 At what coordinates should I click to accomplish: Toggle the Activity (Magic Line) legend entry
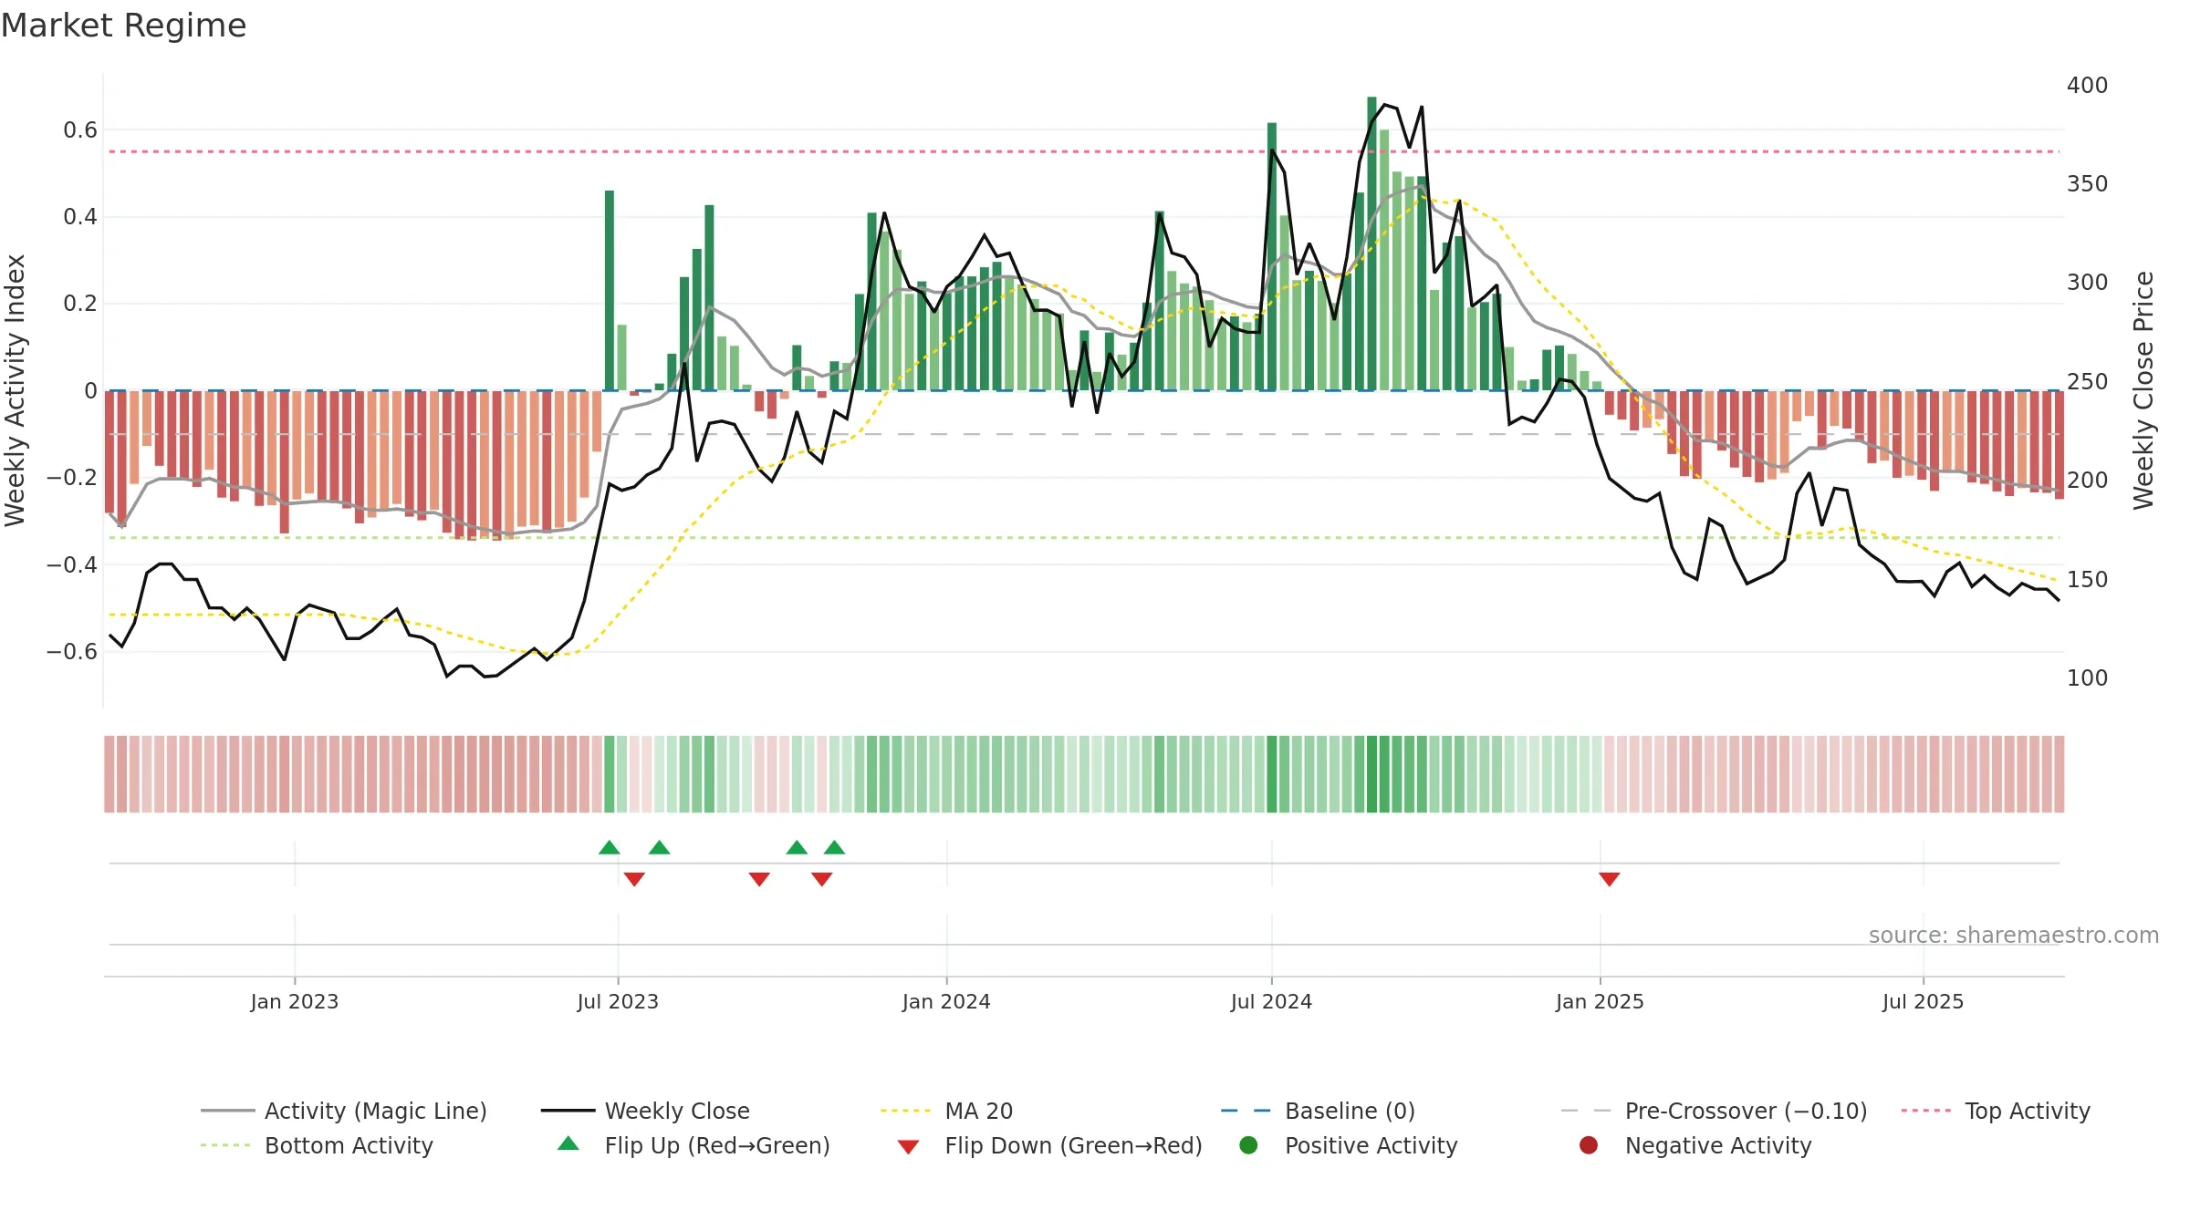(344, 1111)
